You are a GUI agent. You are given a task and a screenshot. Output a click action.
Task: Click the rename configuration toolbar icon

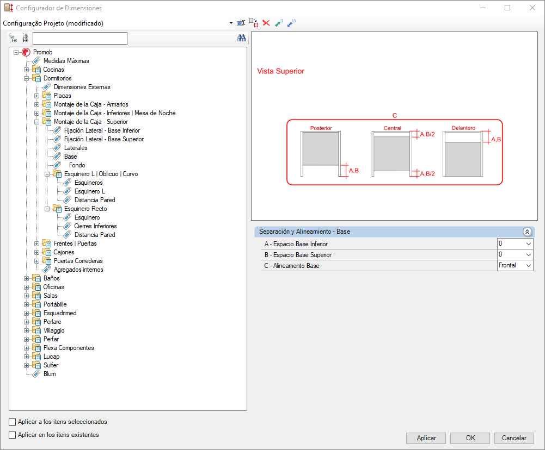[x=241, y=23]
